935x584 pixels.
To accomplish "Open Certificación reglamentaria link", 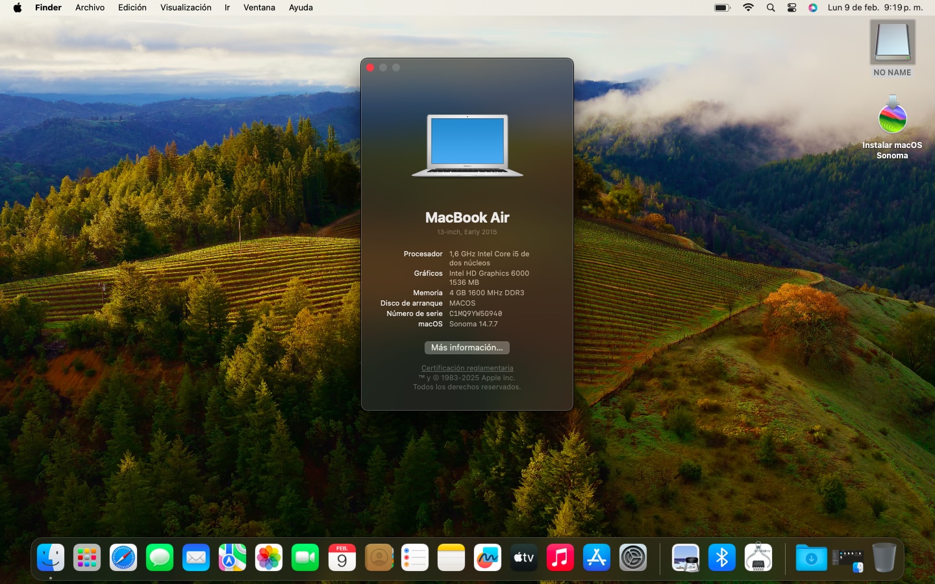I will 467,368.
